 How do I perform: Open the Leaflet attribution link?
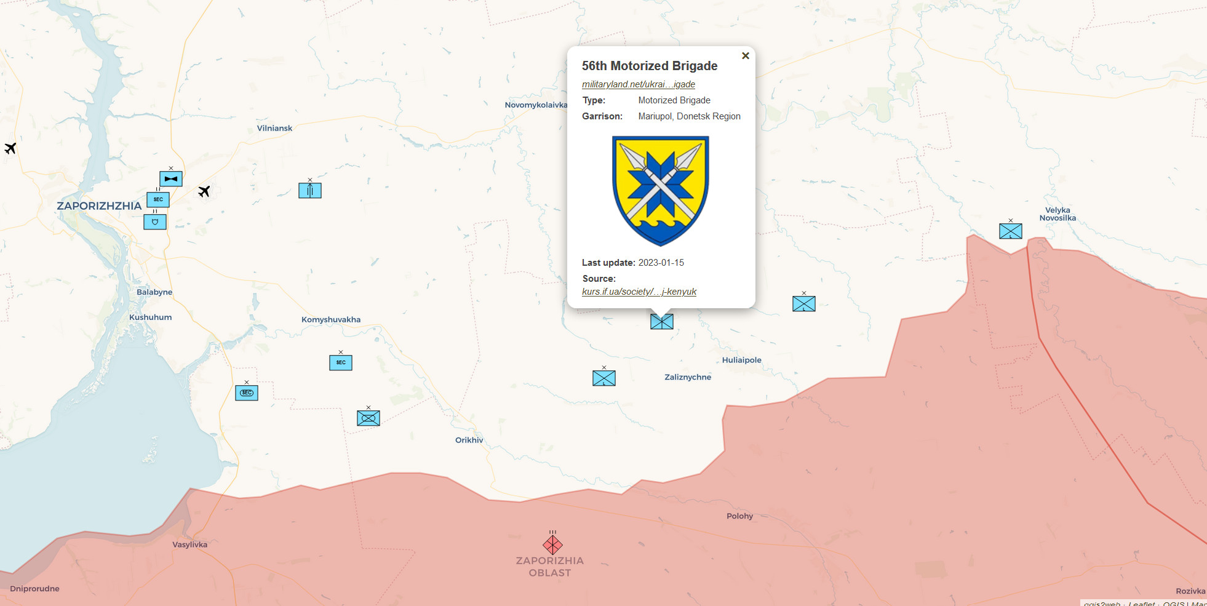1141,603
